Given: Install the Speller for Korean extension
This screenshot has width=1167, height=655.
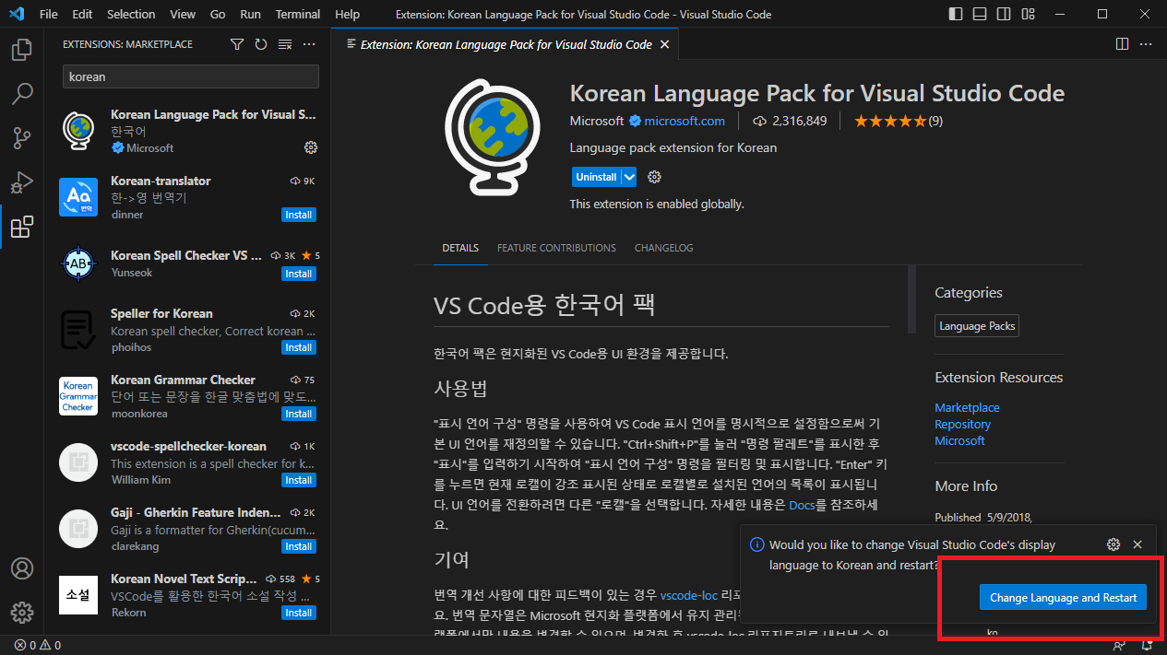Looking at the screenshot, I should [299, 347].
